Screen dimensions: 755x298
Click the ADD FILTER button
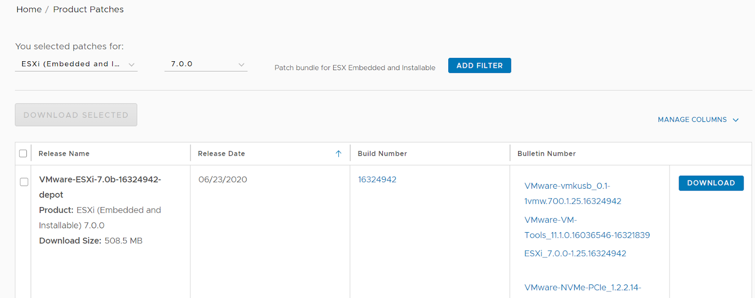click(x=479, y=65)
